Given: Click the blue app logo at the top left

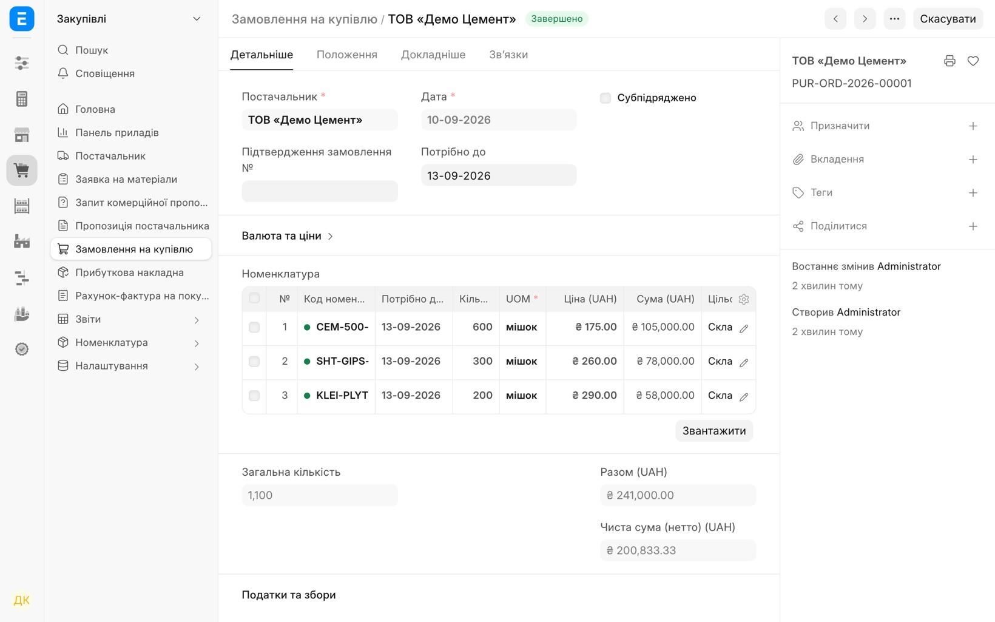Looking at the screenshot, I should point(22,19).
